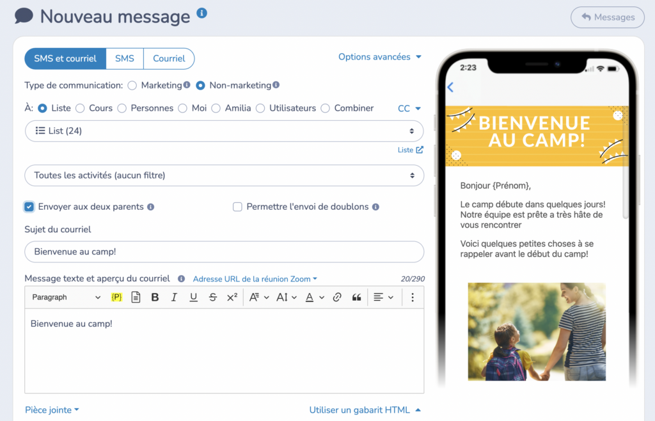This screenshot has height=421, width=655.
Task: Open the editor overflow options menu
Action: pyautogui.click(x=413, y=297)
